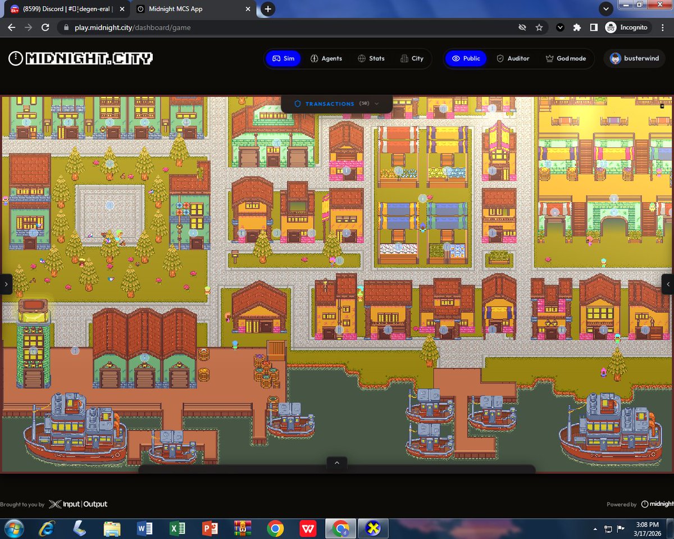
Task: Open Word from taskbar
Action: click(x=145, y=529)
